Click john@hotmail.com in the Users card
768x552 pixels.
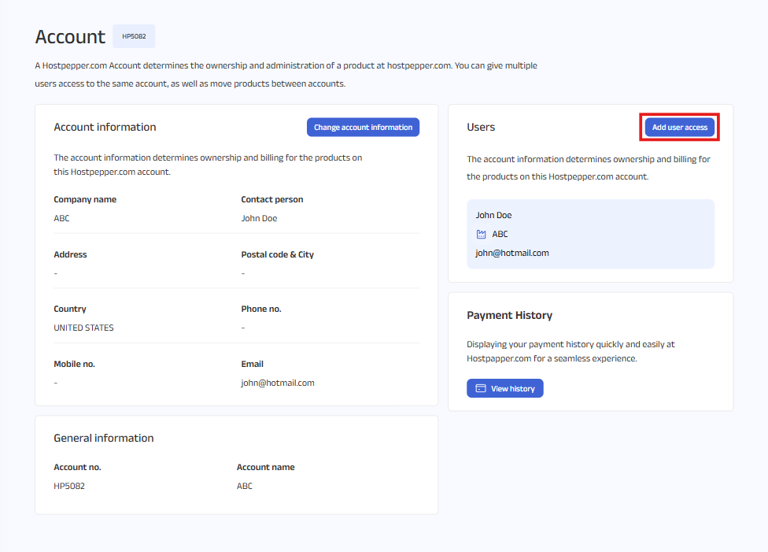click(x=512, y=253)
